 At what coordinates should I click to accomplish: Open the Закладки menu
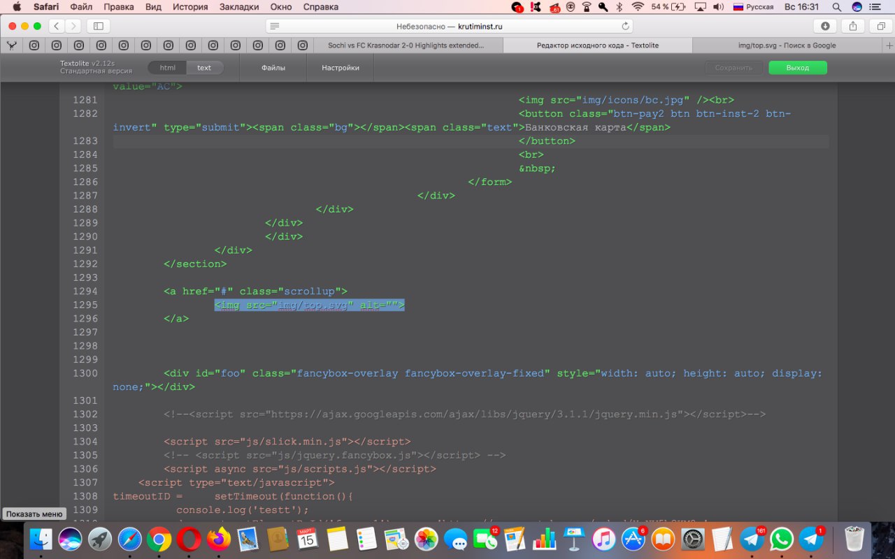(239, 7)
